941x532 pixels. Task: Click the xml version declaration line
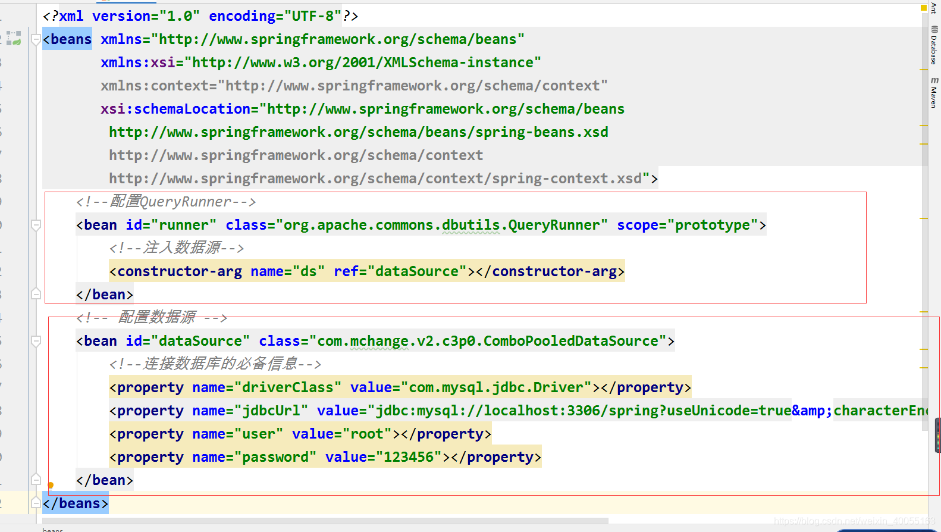(200, 16)
